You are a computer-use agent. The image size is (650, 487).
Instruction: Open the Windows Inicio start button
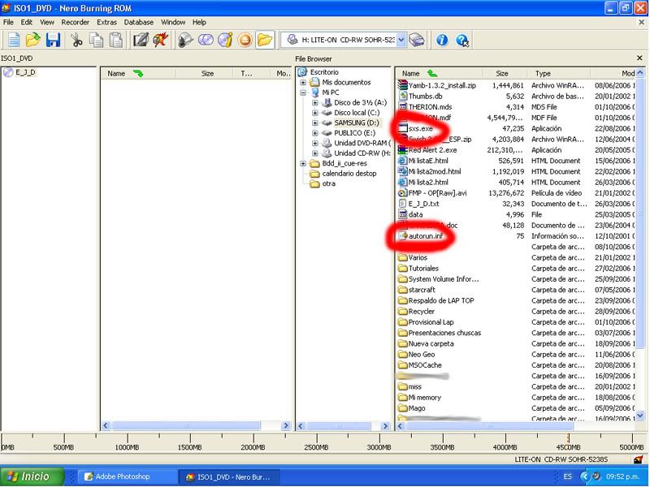coord(32,476)
